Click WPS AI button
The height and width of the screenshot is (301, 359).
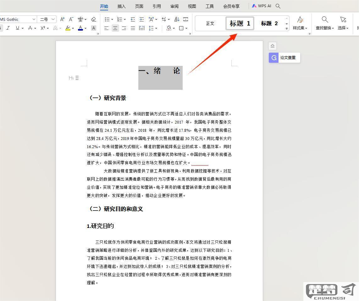point(262,6)
